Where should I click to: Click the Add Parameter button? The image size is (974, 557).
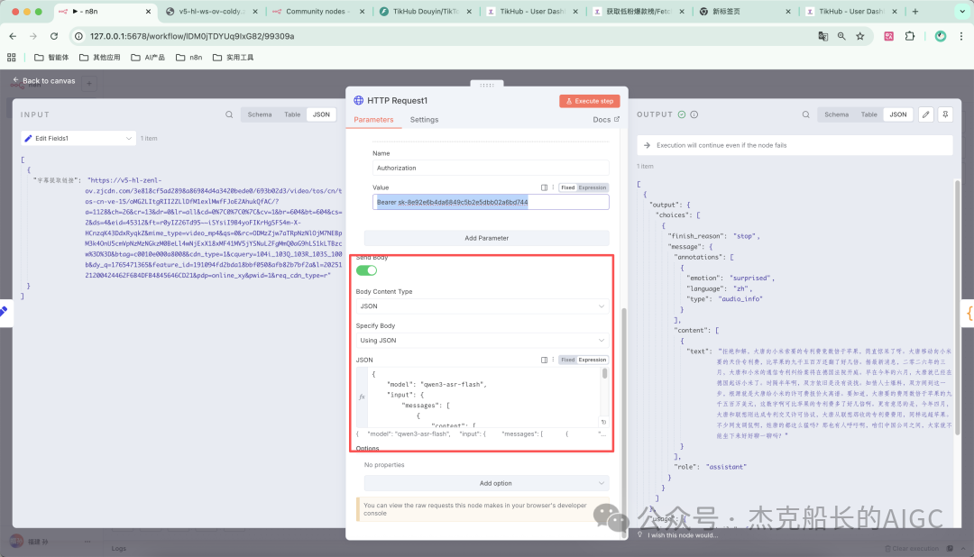point(486,238)
